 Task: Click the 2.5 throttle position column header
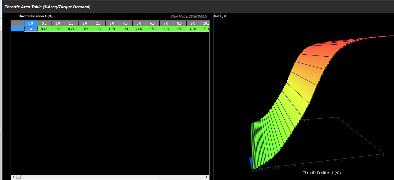pyautogui.click(x=98, y=23)
